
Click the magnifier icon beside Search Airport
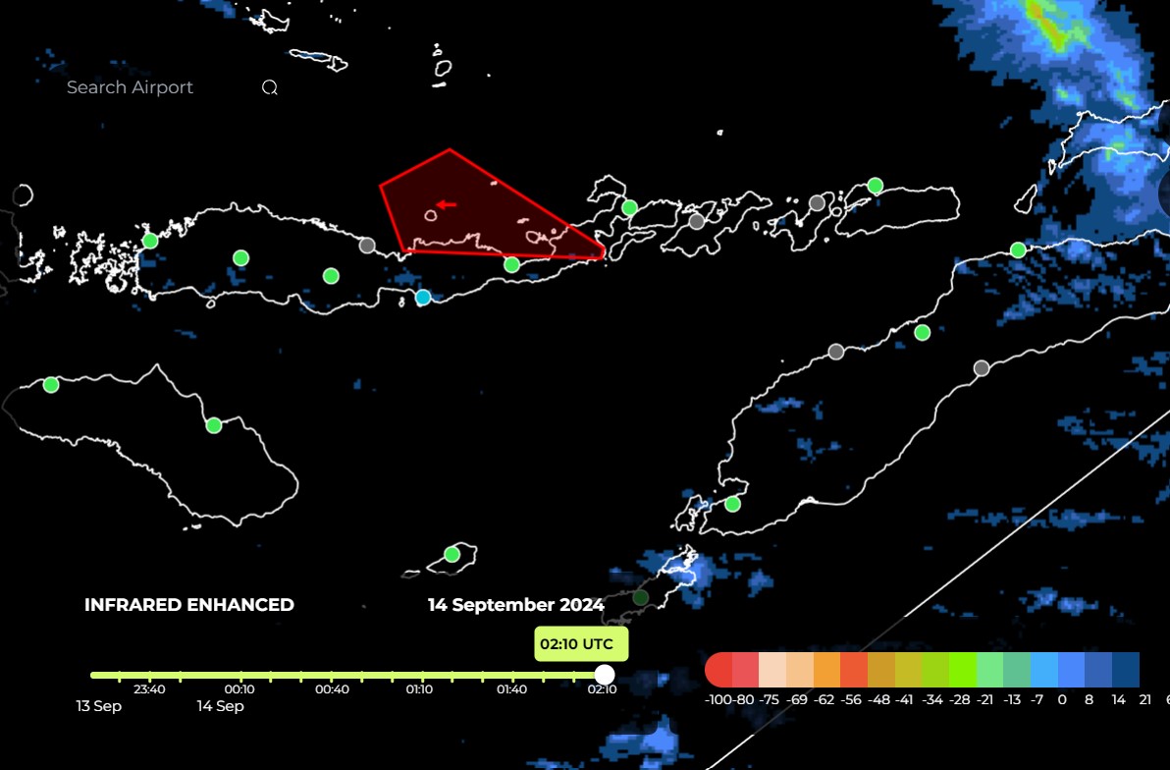click(x=270, y=87)
